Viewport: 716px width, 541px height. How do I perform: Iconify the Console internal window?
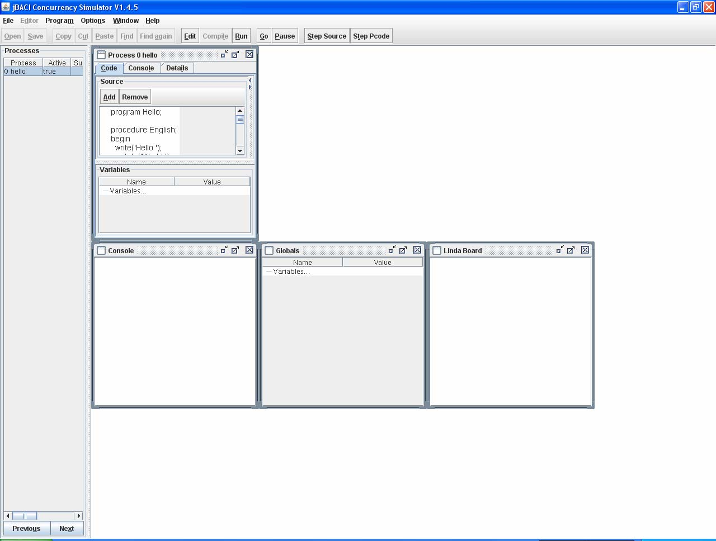pyautogui.click(x=224, y=250)
